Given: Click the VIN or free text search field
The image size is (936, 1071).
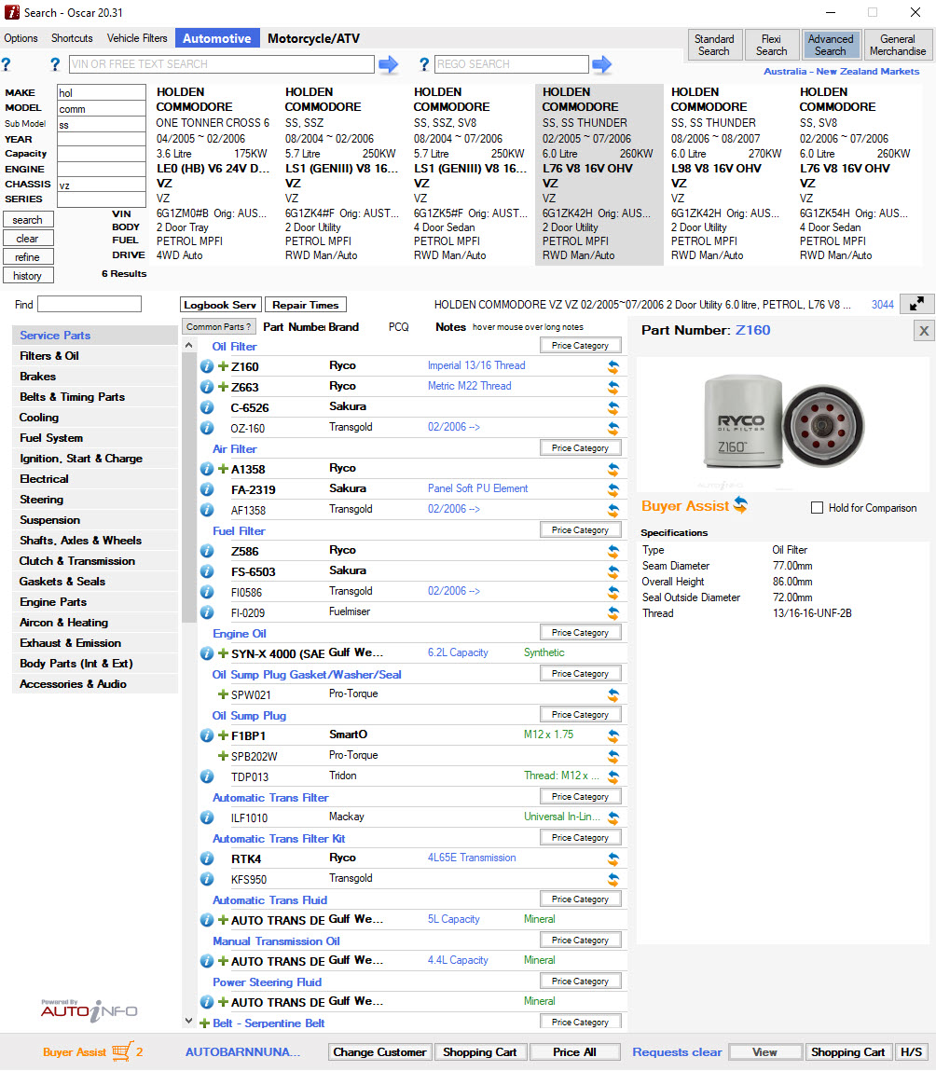Looking at the screenshot, I should 222,64.
